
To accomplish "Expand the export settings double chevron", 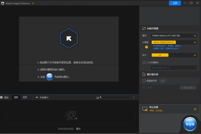I will pos(195,109).
